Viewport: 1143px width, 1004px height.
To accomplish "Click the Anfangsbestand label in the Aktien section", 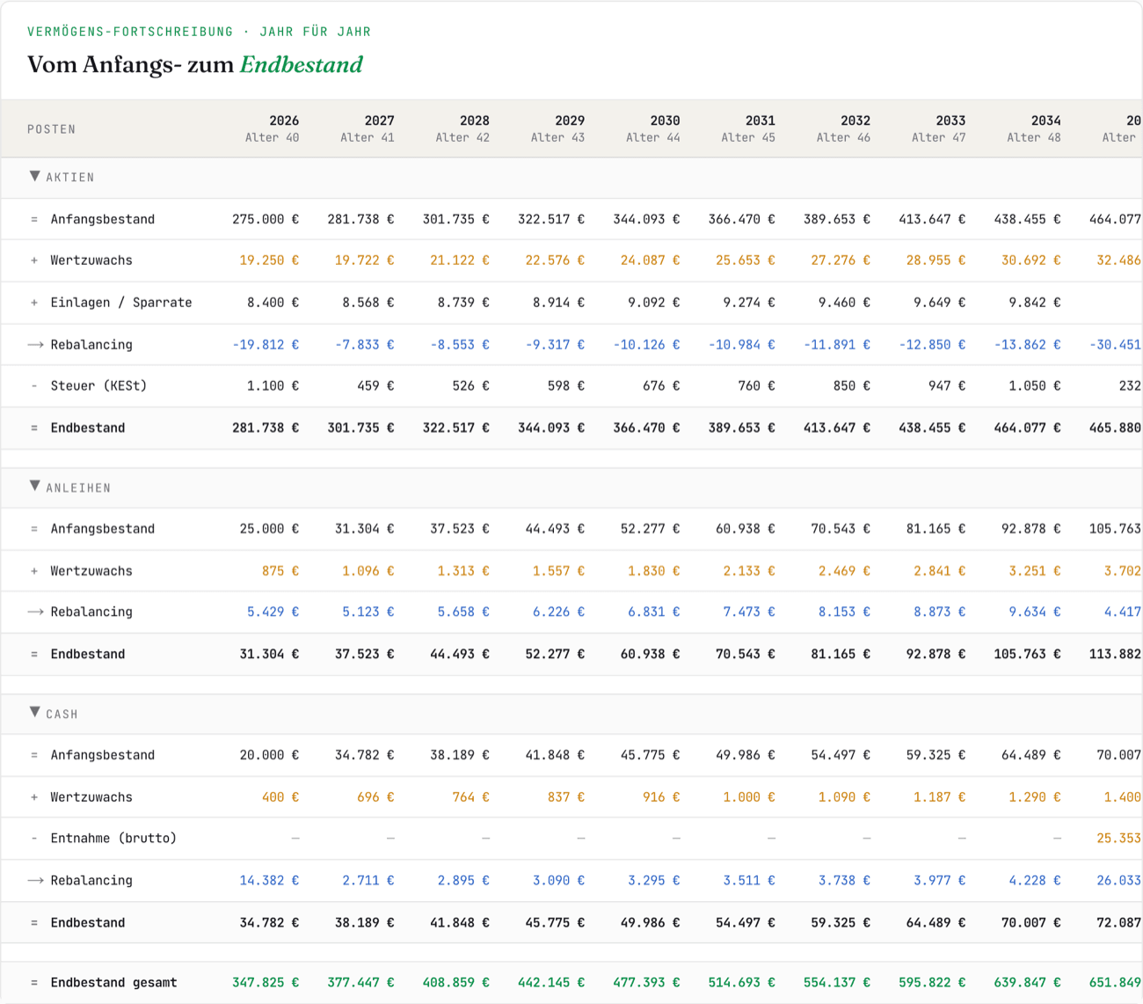I will (102, 219).
